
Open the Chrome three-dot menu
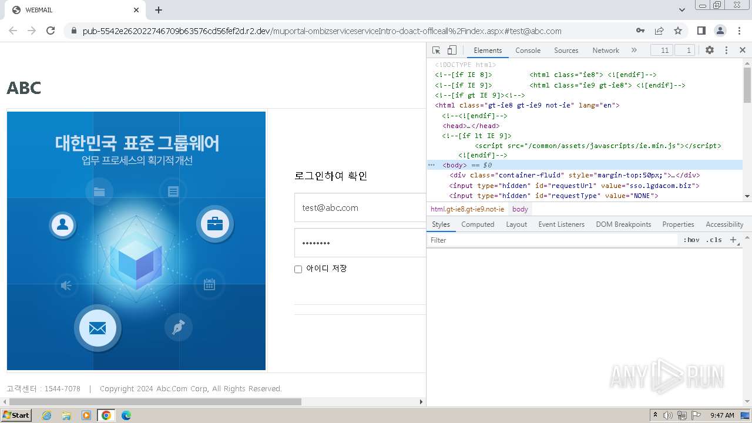click(x=739, y=31)
